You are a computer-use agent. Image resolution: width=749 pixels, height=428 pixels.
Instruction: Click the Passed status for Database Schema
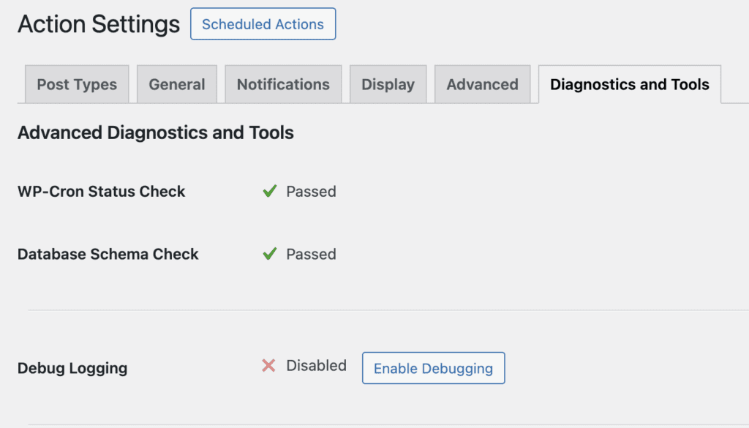point(311,255)
